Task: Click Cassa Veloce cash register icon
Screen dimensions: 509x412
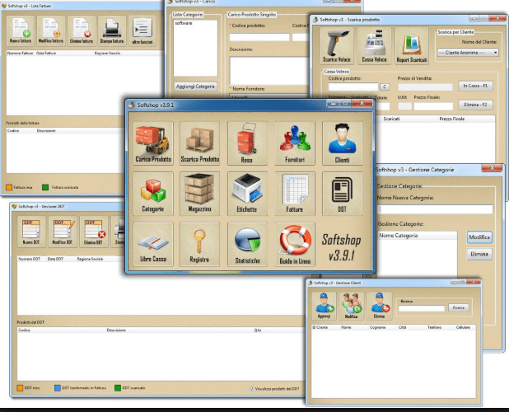Action: (374, 46)
